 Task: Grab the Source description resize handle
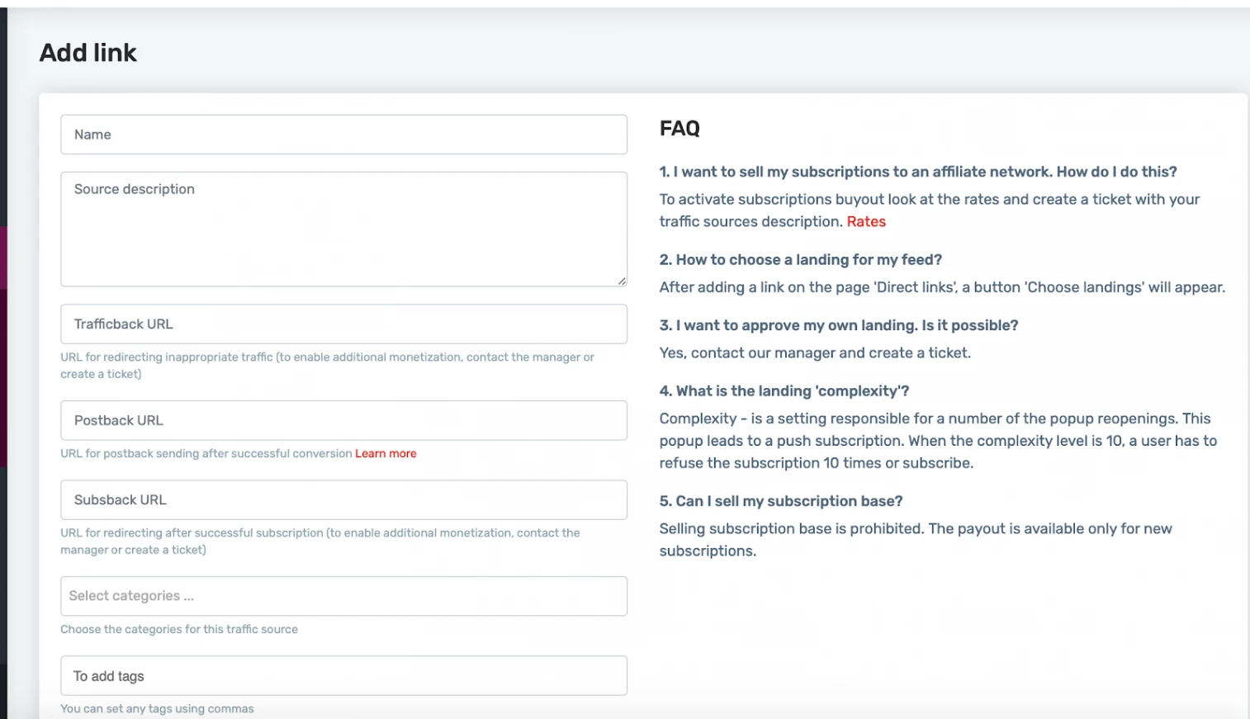pyautogui.click(x=622, y=281)
